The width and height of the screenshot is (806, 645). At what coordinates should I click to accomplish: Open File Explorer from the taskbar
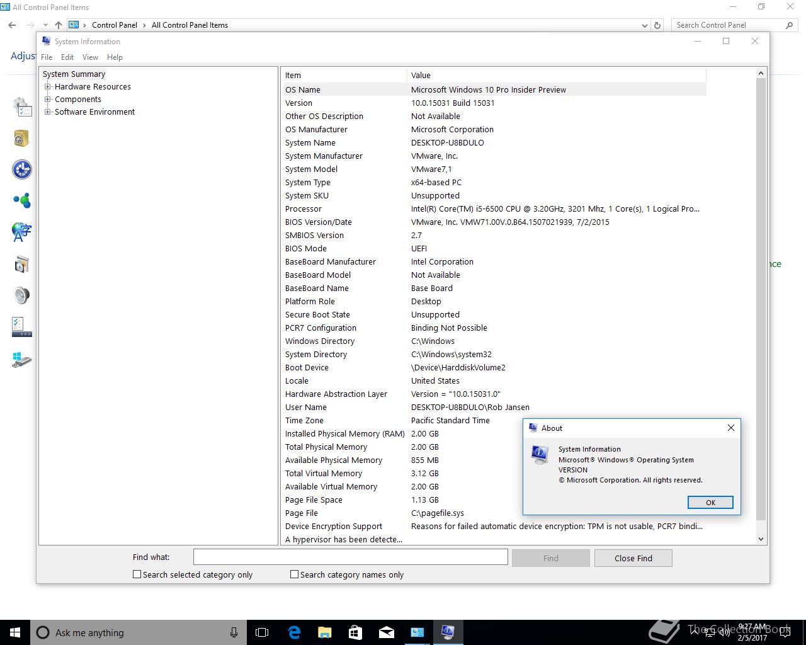325,632
